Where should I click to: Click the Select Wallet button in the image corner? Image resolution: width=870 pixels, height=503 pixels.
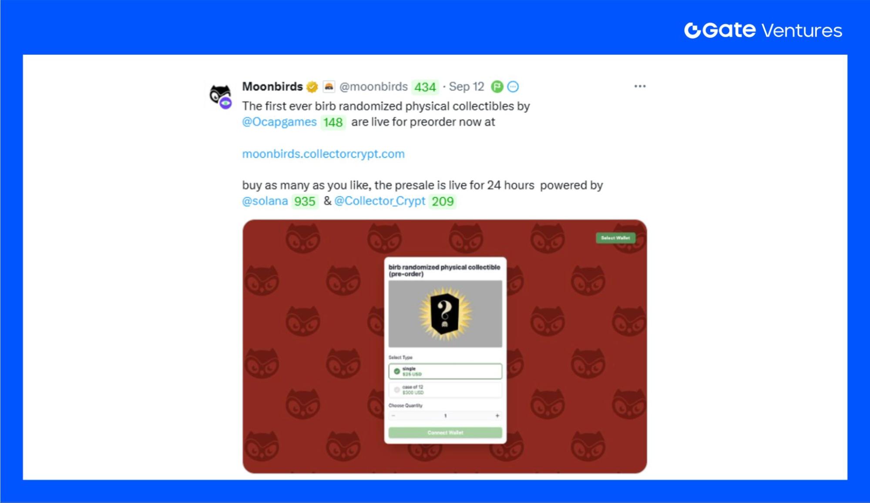coord(615,238)
